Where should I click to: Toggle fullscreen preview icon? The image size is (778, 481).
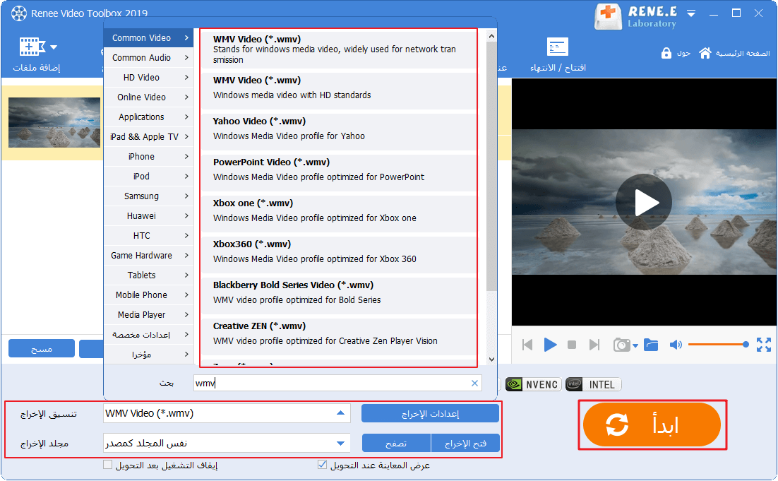click(764, 345)
